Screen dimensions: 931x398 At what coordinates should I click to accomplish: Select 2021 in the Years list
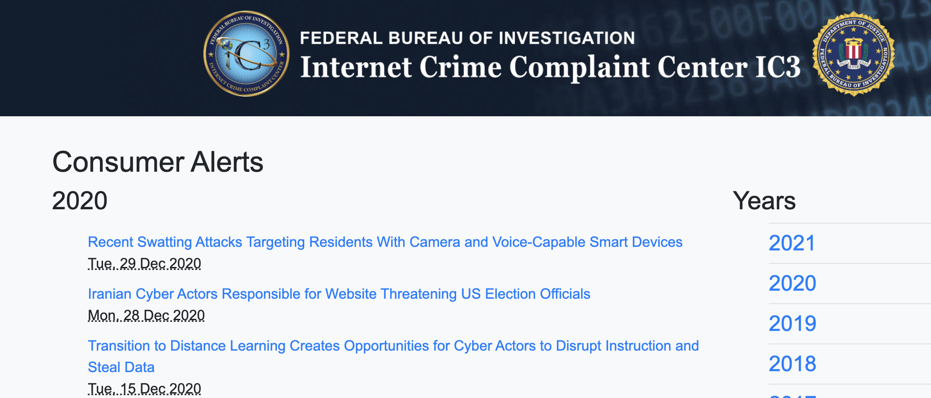tap(792, 243)
